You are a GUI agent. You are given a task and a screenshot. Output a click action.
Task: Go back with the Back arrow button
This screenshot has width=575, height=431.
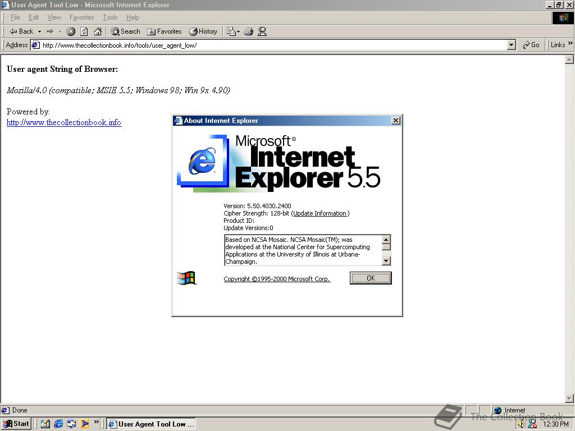coord(21,31)
